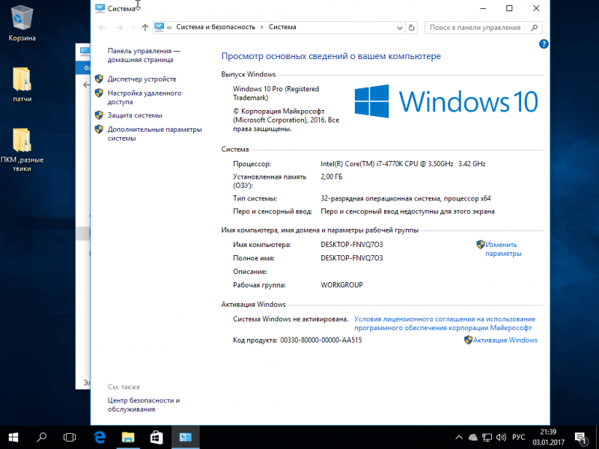
Task: Open Action Center notifications icon
Action: 581,438
